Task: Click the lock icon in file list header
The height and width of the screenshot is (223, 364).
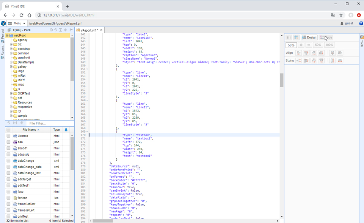Action: (x=66, y=130)
